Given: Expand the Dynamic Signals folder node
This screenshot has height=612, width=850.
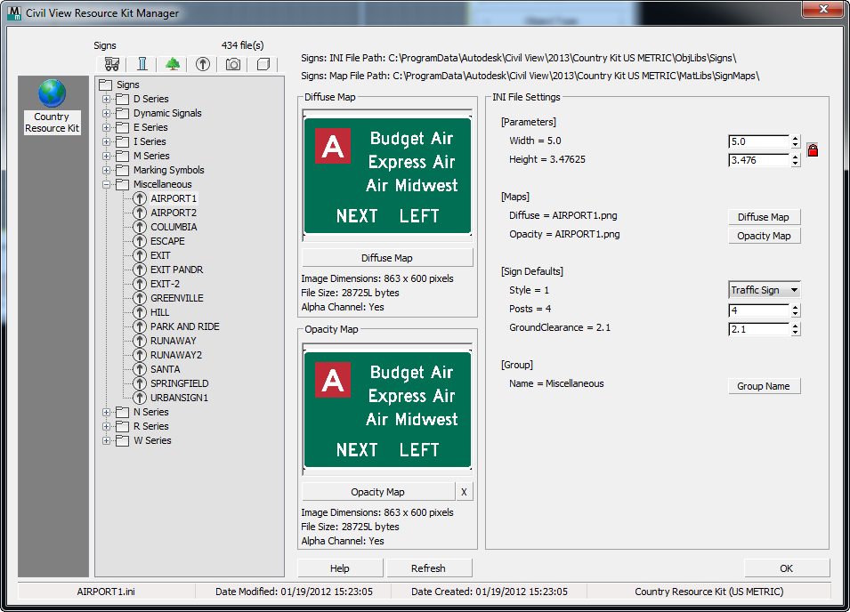Looking at the screenshot, I should [x=106, y=113].
